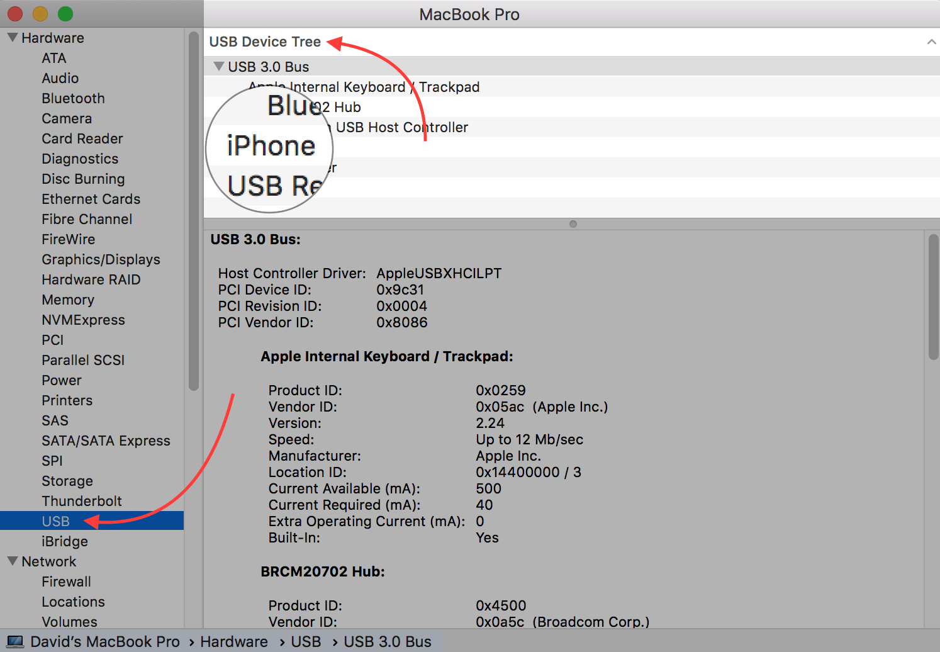Viewport: 940px width, 652px height.
Task: Click the PCI Vendor ID value 0x8086
Action: (402, 322)
